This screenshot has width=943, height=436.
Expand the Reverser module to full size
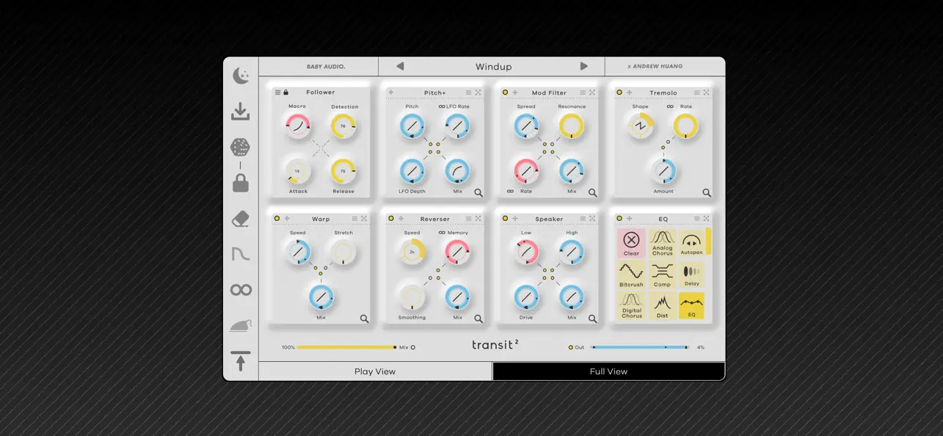pyautogui.click(x=479, y=218)
